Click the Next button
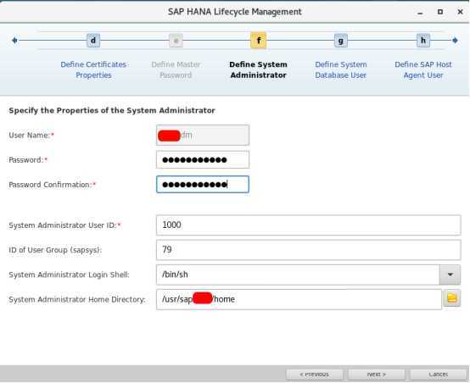Screen dimensions: 470x383 pyautogui.click(x=377, y=375)
